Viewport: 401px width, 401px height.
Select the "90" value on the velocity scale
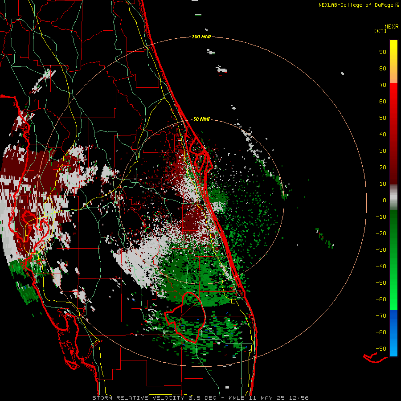[x=383, y=52]
